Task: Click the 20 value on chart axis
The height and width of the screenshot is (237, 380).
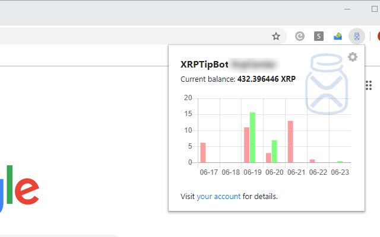Action: coord(188,98)
